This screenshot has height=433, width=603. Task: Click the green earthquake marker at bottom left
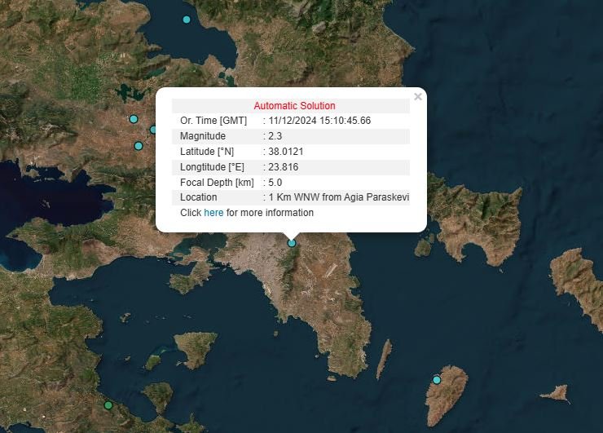pos(108,405)
